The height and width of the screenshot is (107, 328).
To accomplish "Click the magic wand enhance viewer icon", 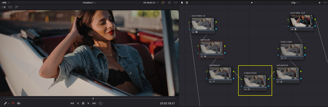I will (x=16, y=7).
